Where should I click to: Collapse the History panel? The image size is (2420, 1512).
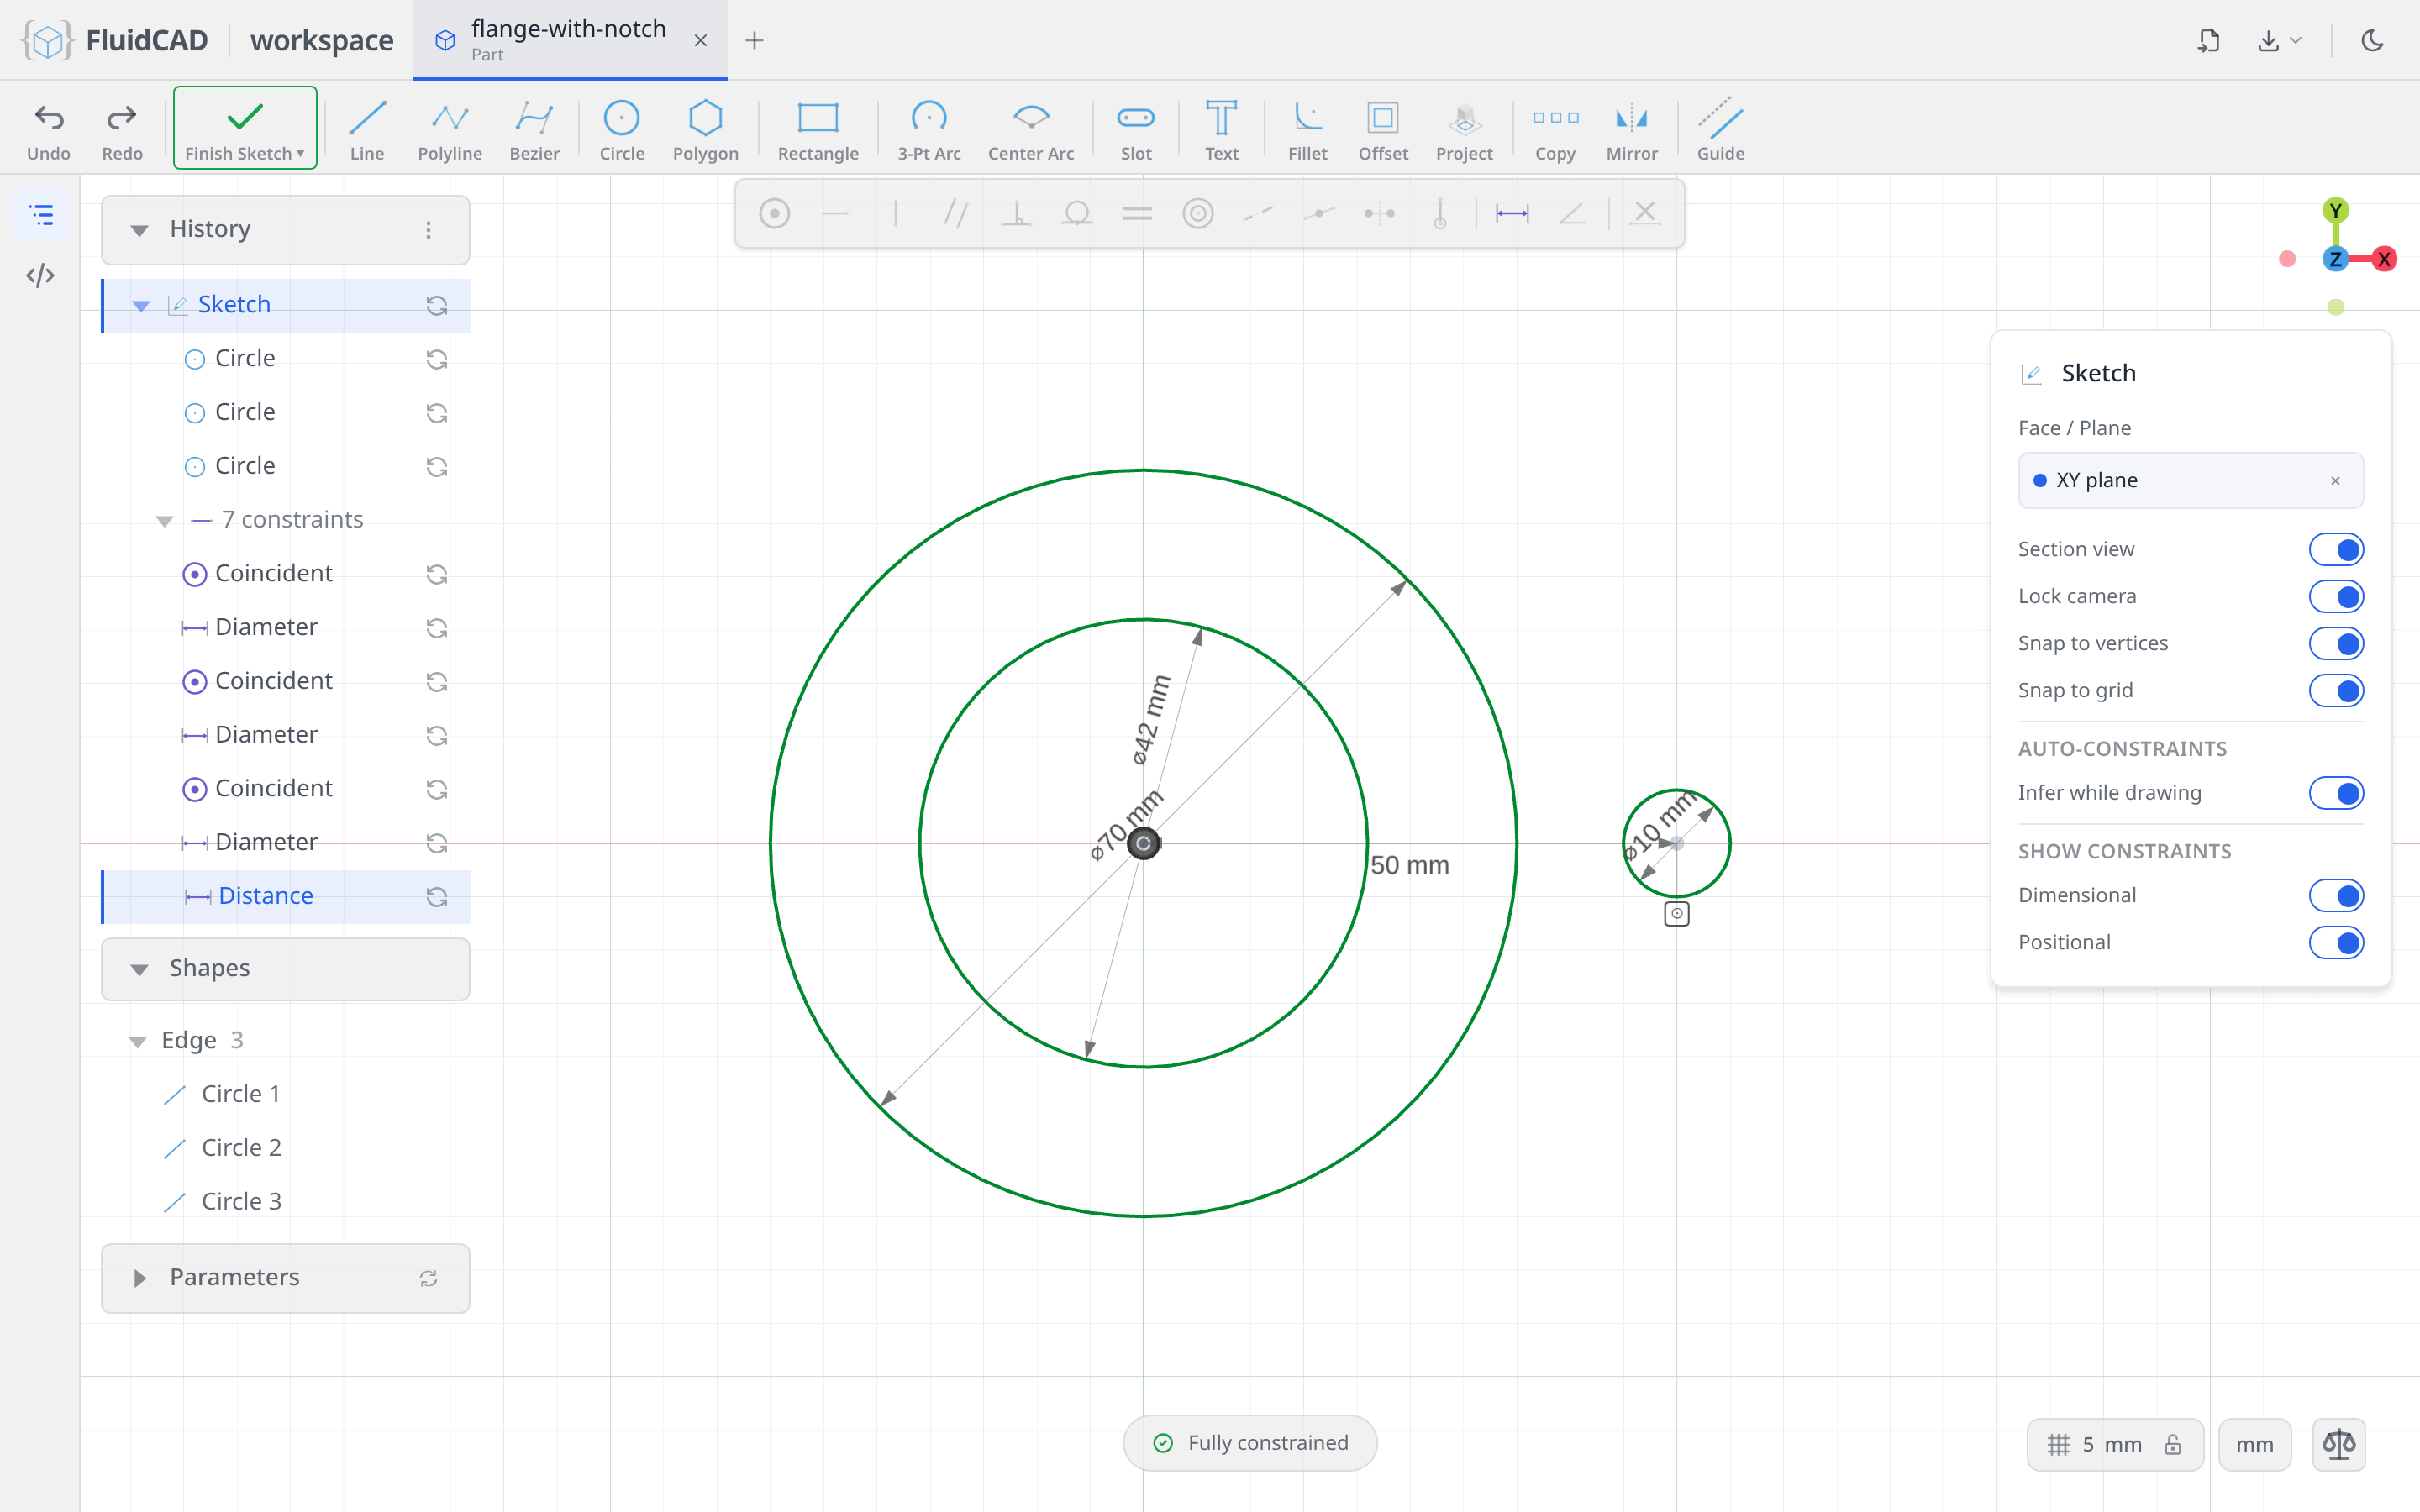pos(139,230)
